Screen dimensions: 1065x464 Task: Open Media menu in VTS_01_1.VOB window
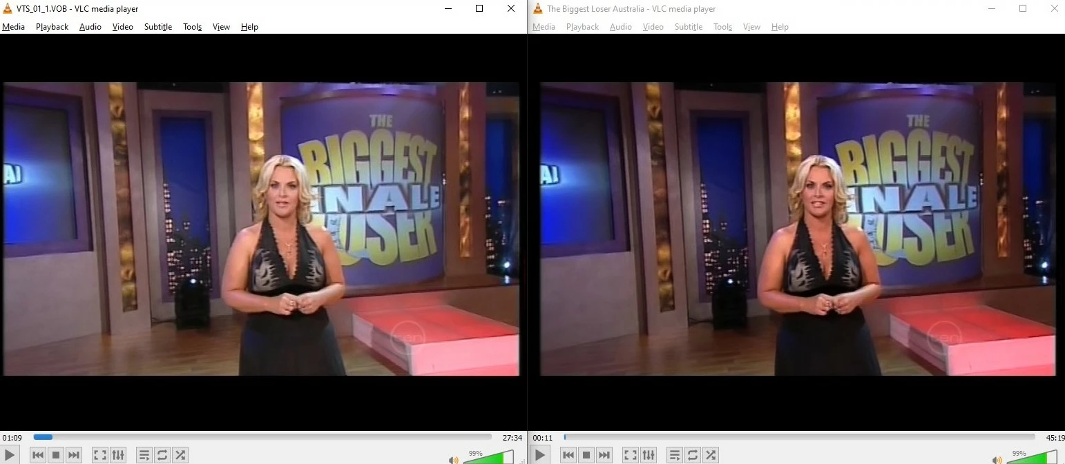(x=13, y=27)
